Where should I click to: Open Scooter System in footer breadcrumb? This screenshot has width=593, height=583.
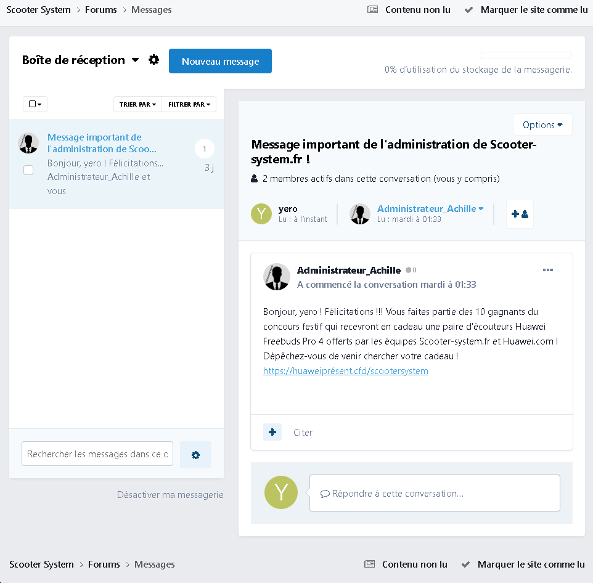(41, 564)
